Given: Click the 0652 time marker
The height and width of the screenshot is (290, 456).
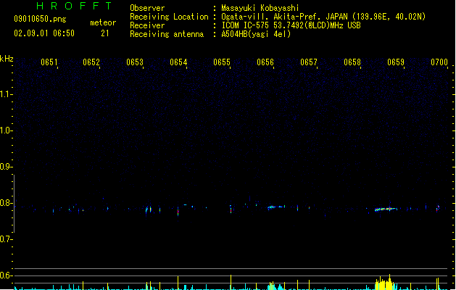Looking at the screenshot, I should (91, 62).
